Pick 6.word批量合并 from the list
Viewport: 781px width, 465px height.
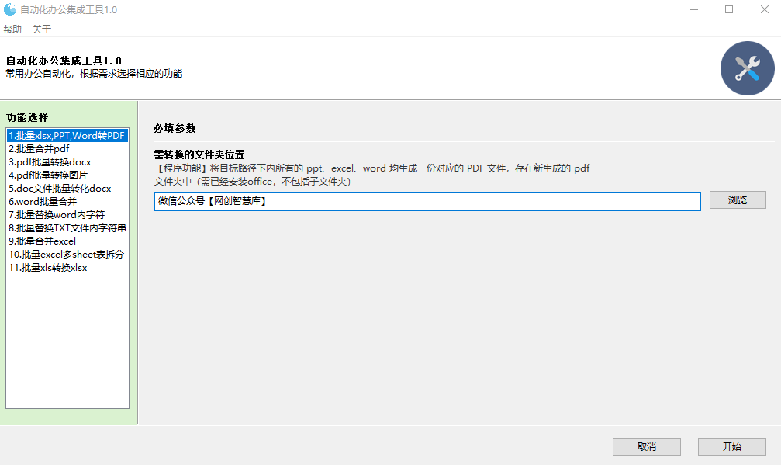(67, 201)
